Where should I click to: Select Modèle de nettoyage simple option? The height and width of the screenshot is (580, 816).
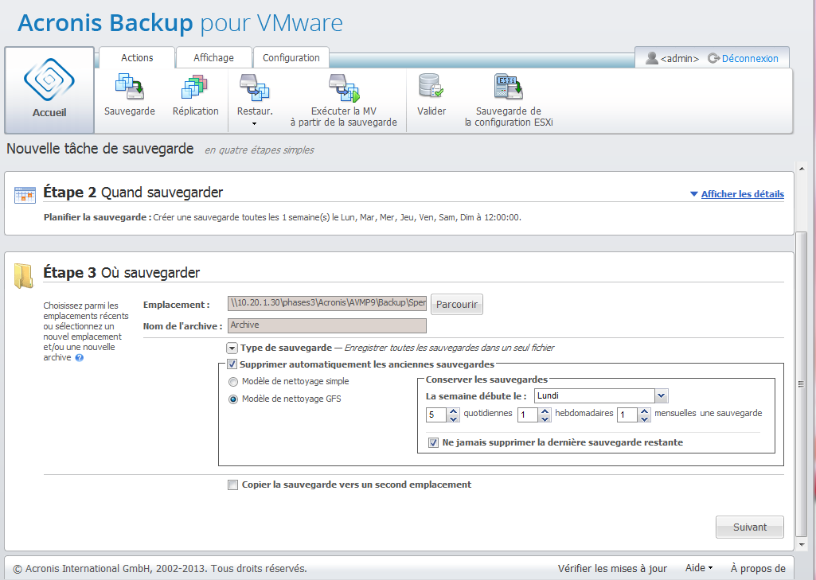tap(233, 382)
